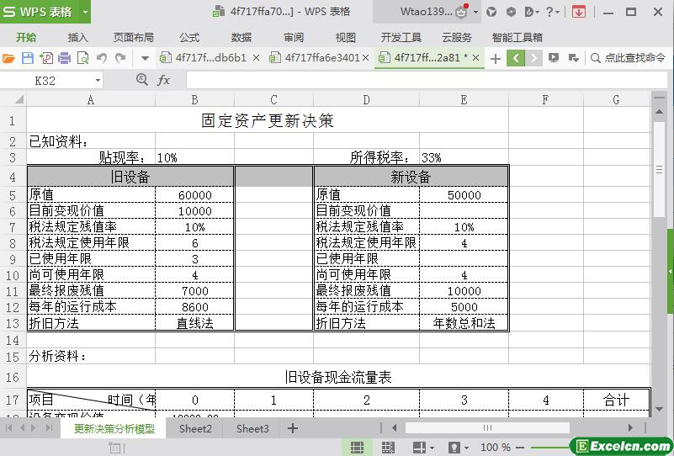Open the 审阅 ribbon tab
This screenshot has height=456, width=674.
click(294, 37)
